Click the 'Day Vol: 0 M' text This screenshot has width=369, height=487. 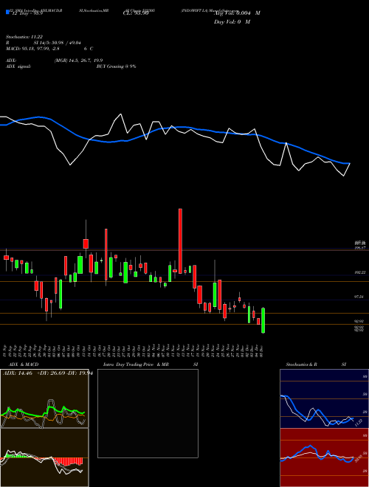[x=232, y=22]
